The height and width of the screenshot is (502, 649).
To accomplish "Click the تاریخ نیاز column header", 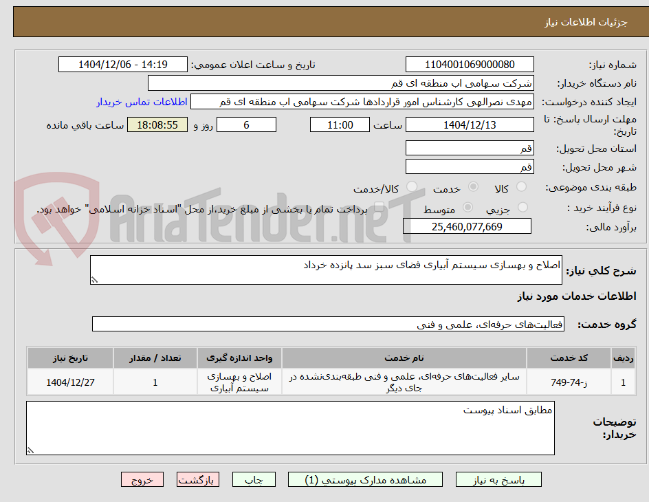I will point(70,358).
